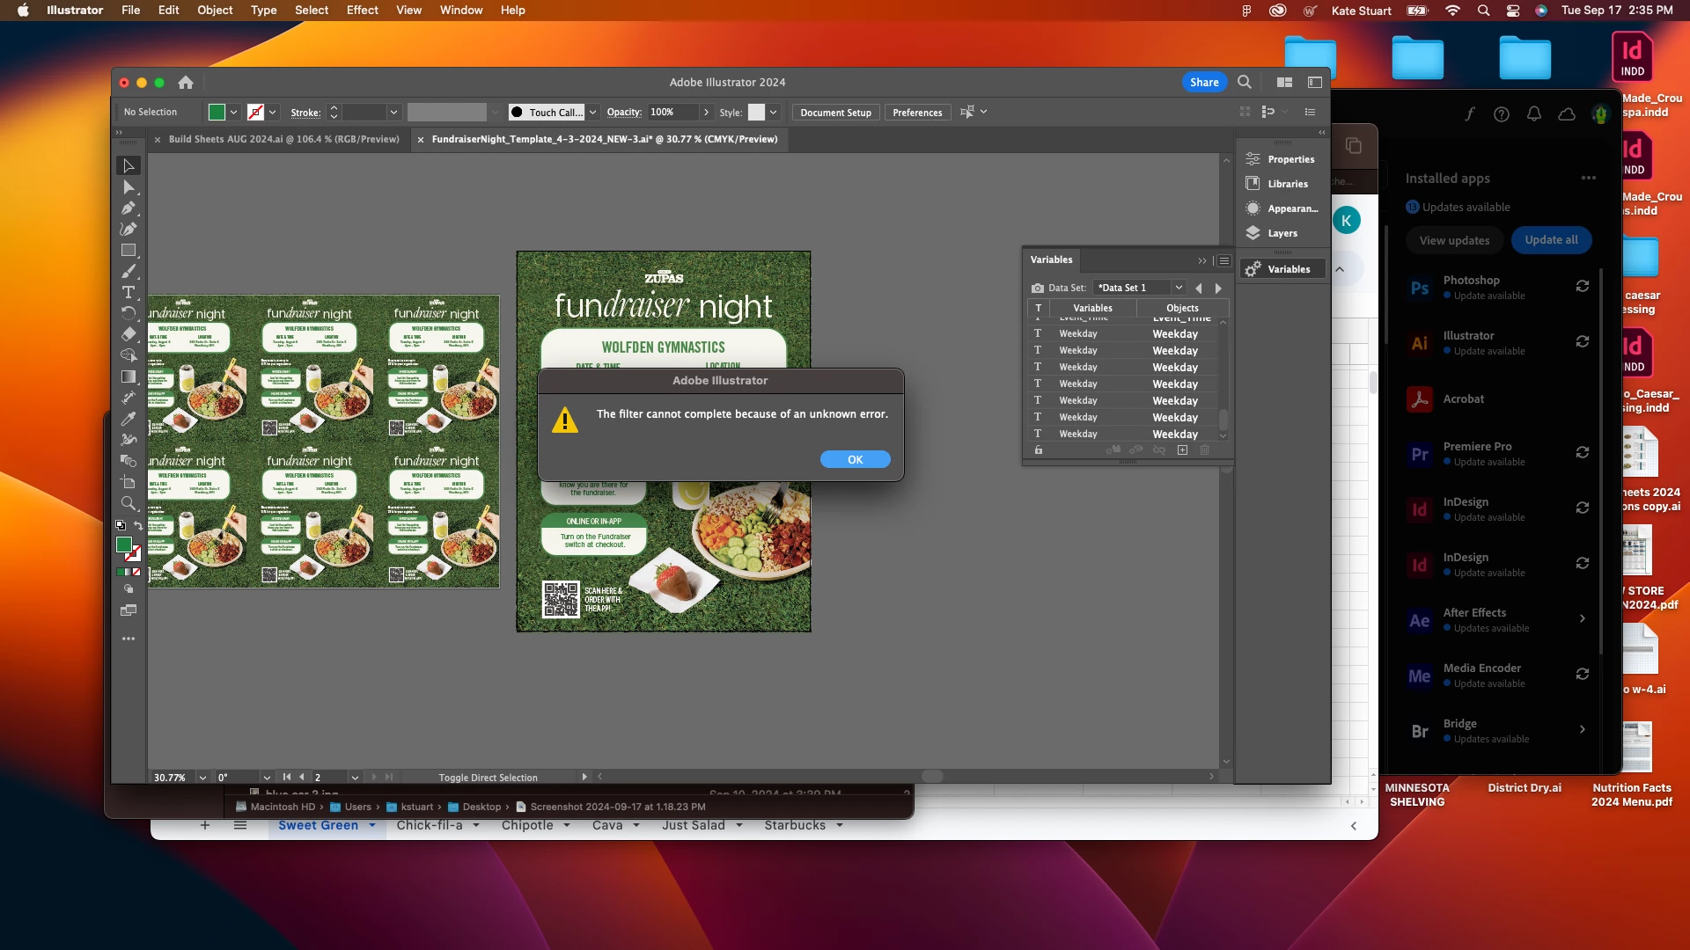Open the Effect menu

[362, 11]
